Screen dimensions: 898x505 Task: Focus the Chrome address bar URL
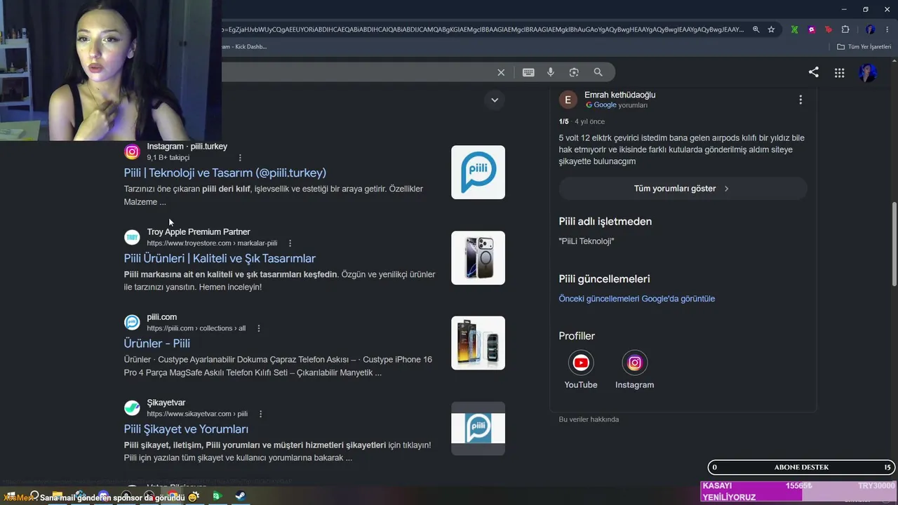point(484,29)
